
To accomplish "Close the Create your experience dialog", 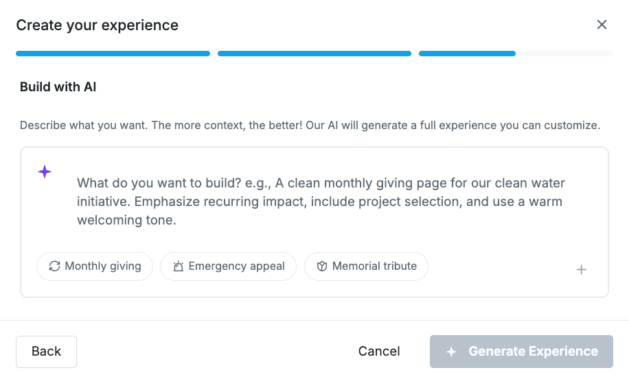I will tap(602, 25).
